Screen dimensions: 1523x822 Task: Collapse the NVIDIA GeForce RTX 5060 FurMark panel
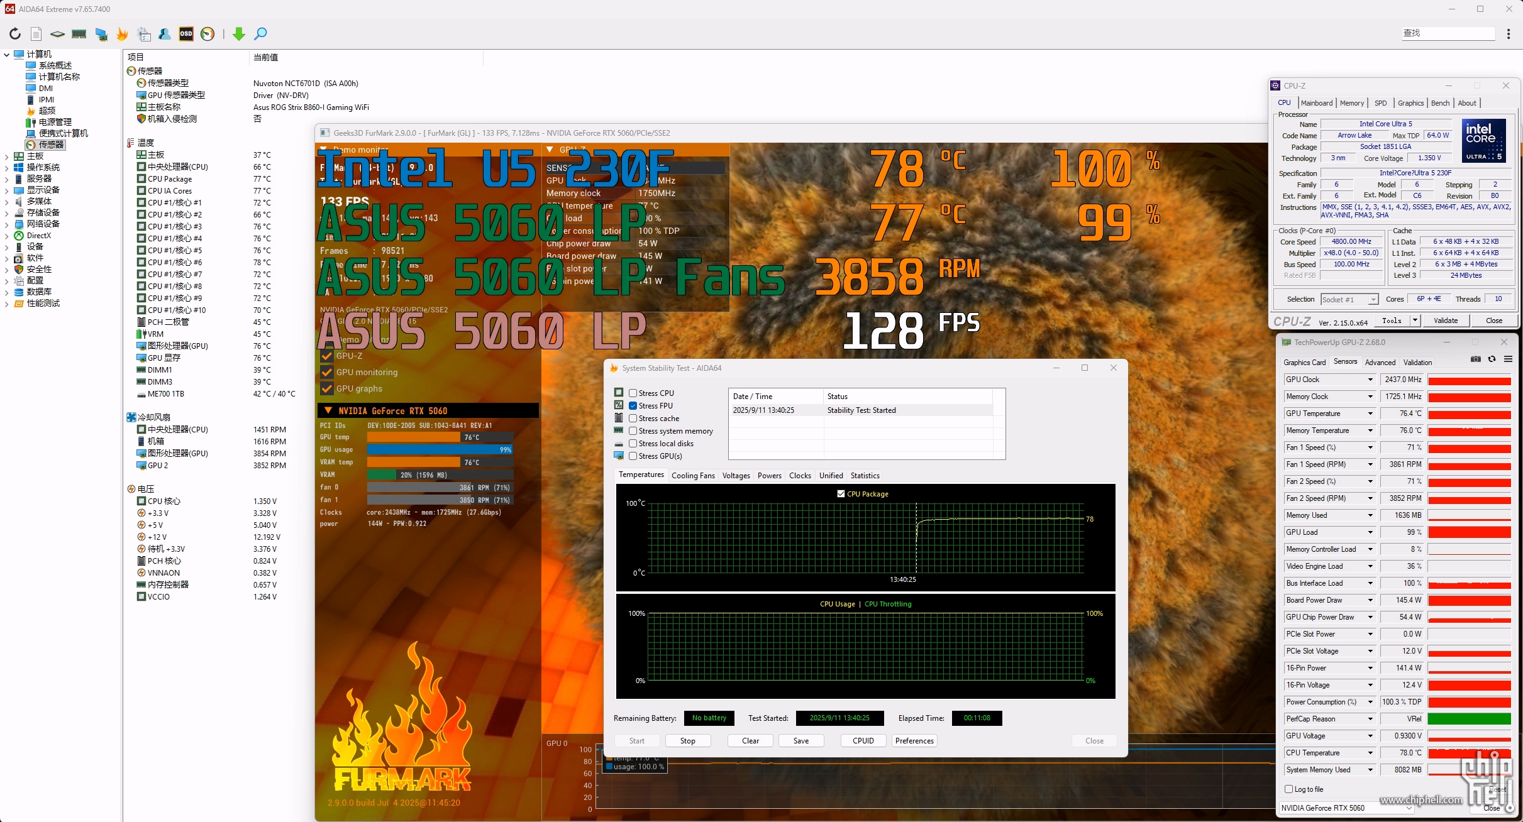tap(328, 410)
